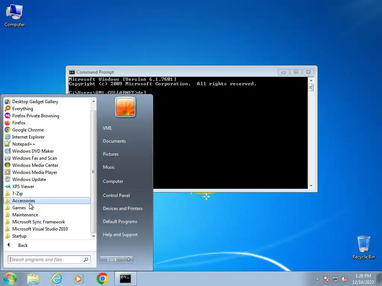
Task: Maximize the Command Prompt window
Action: tap(296, 72)
